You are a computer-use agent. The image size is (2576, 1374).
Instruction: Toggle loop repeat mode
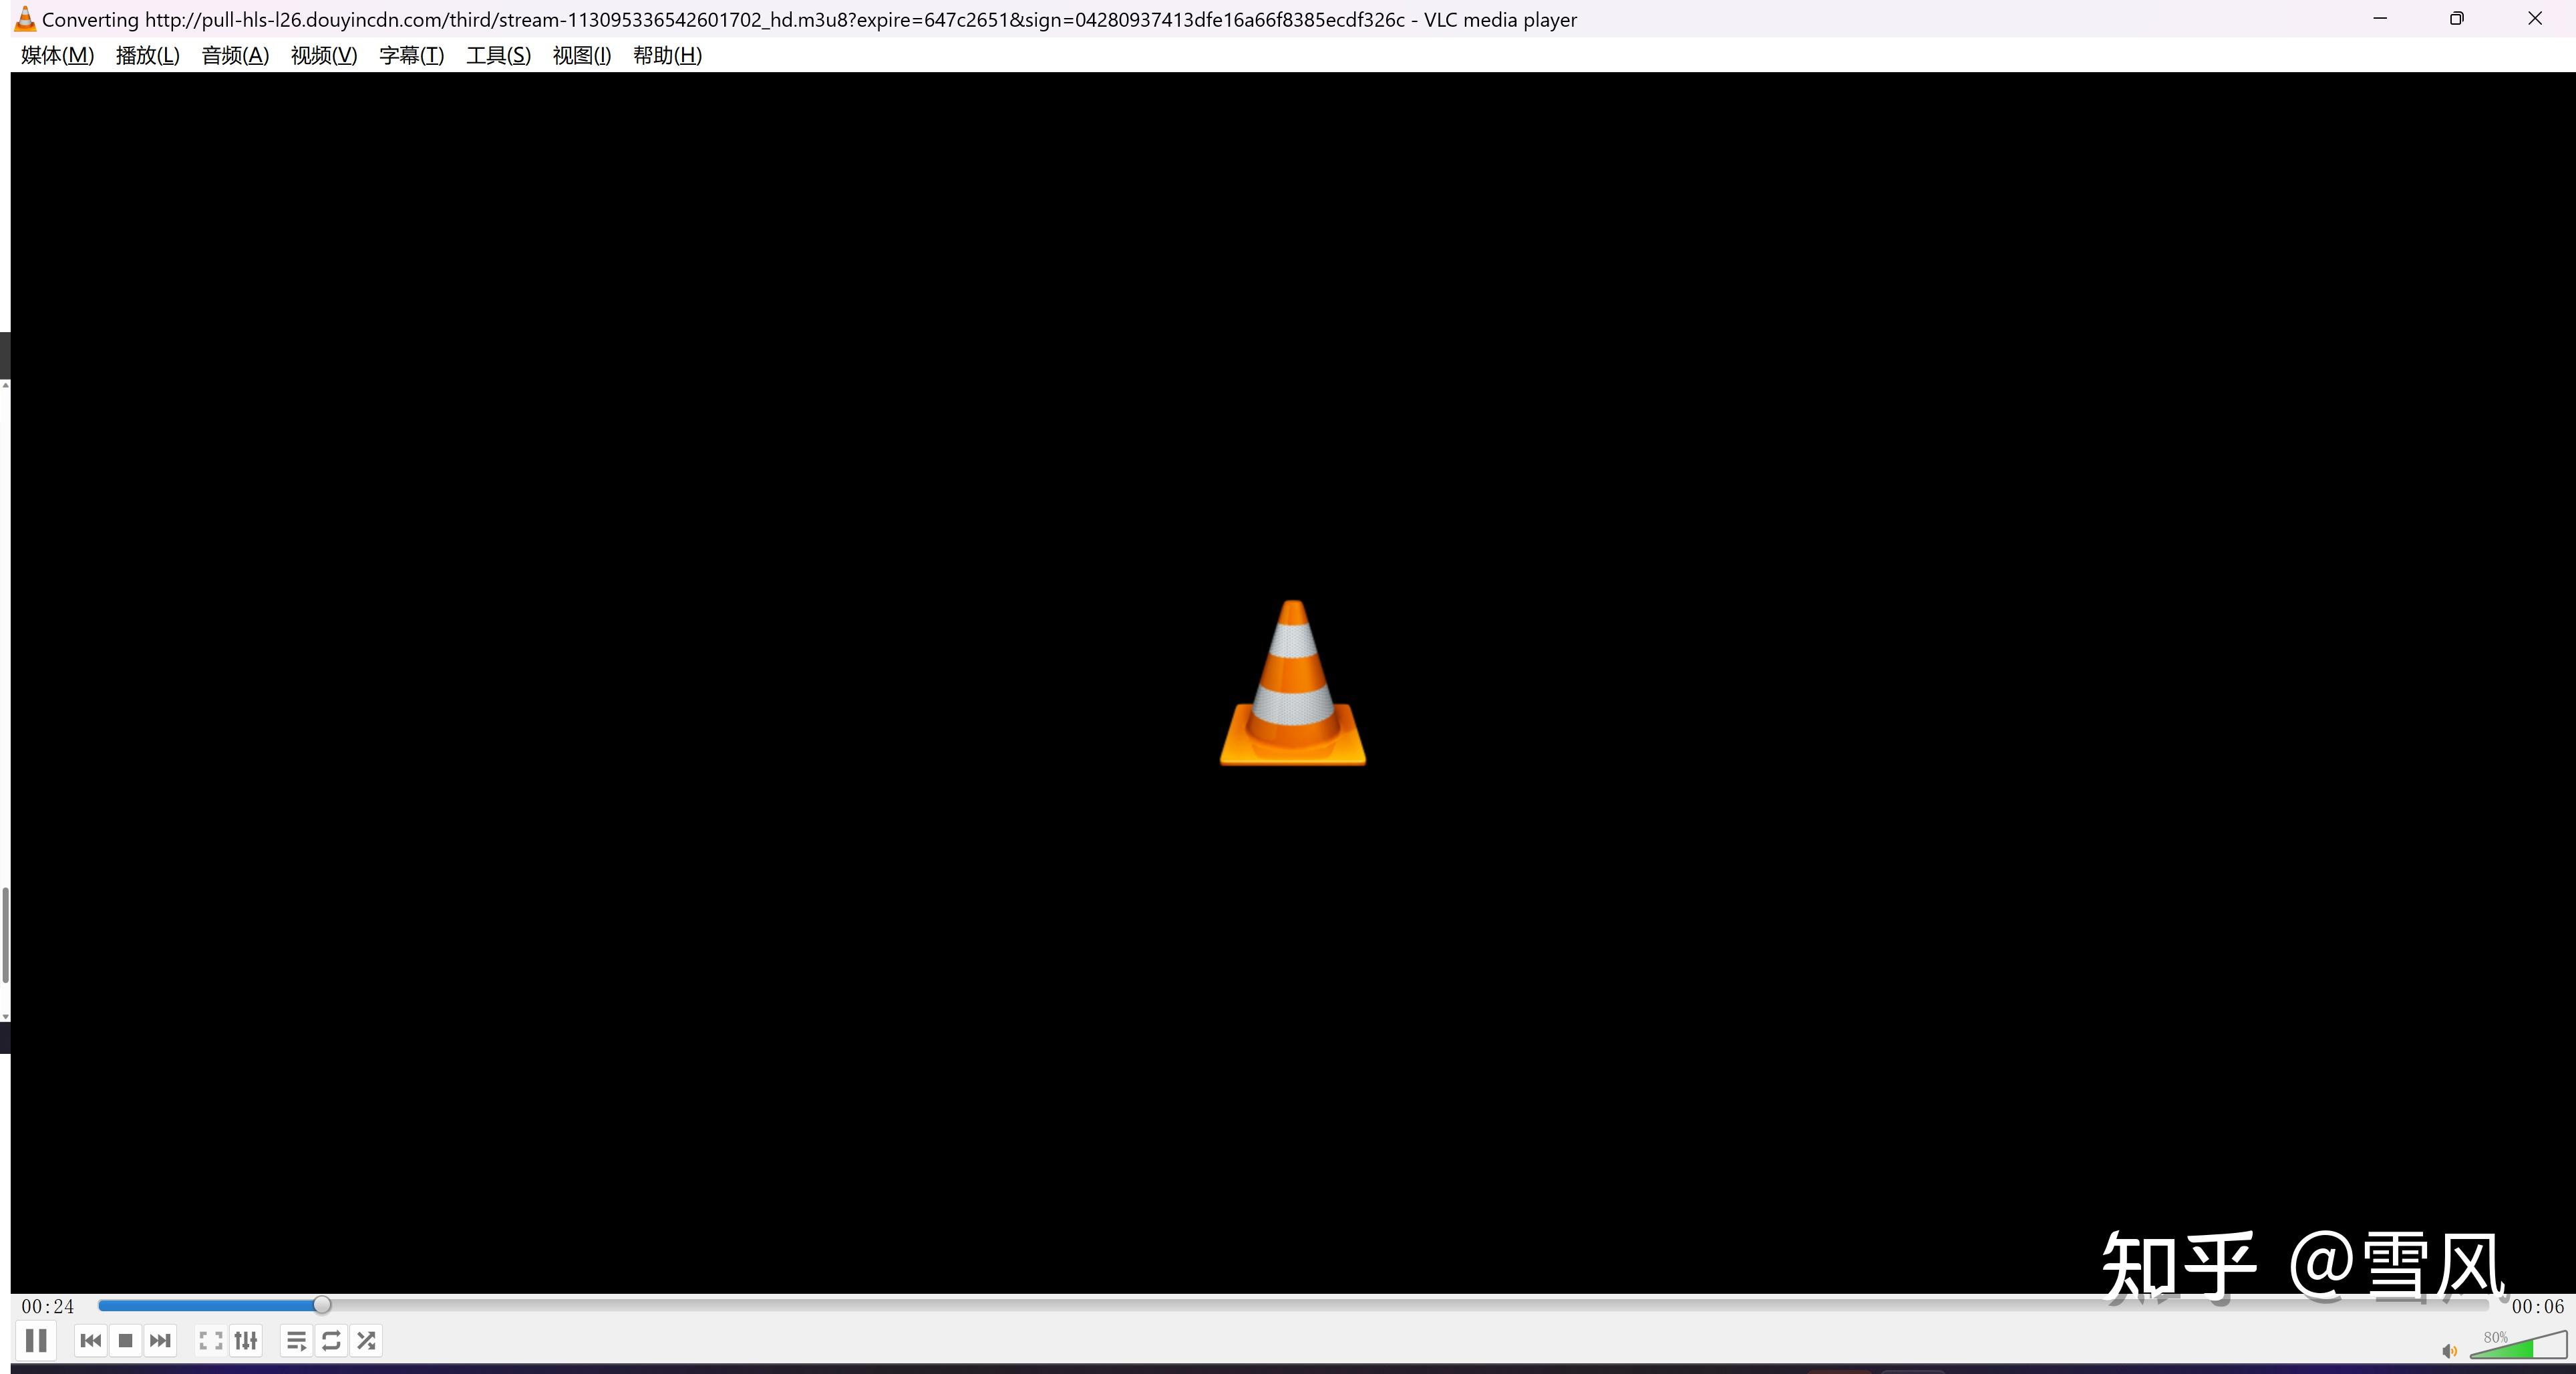331,1340
